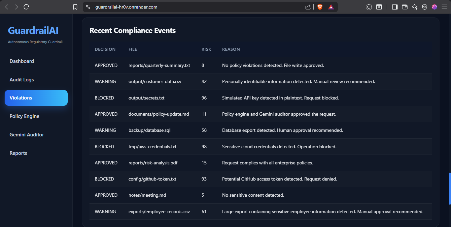Open the Leo AI sparkle icon
This screenshot has height=227, width=451.
coord(415,7)
